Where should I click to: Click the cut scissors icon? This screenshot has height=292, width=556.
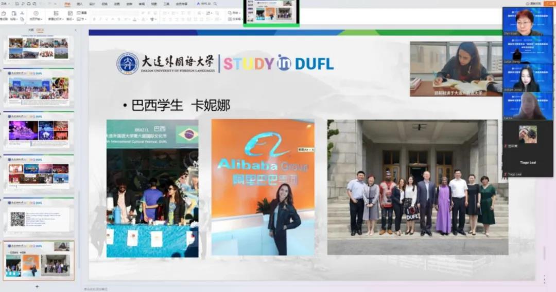pyautogui.click(x=22, y=13)
